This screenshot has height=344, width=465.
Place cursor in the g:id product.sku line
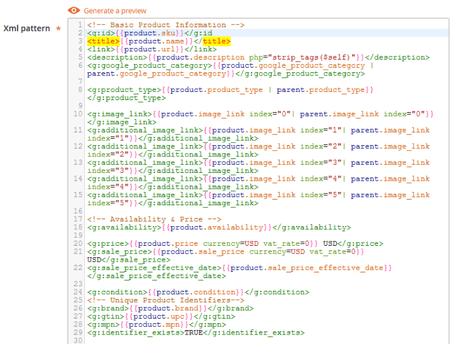pyautogui.click(x=150, y=33)
